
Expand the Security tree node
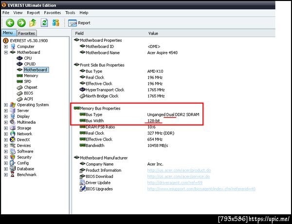[6, 157]
